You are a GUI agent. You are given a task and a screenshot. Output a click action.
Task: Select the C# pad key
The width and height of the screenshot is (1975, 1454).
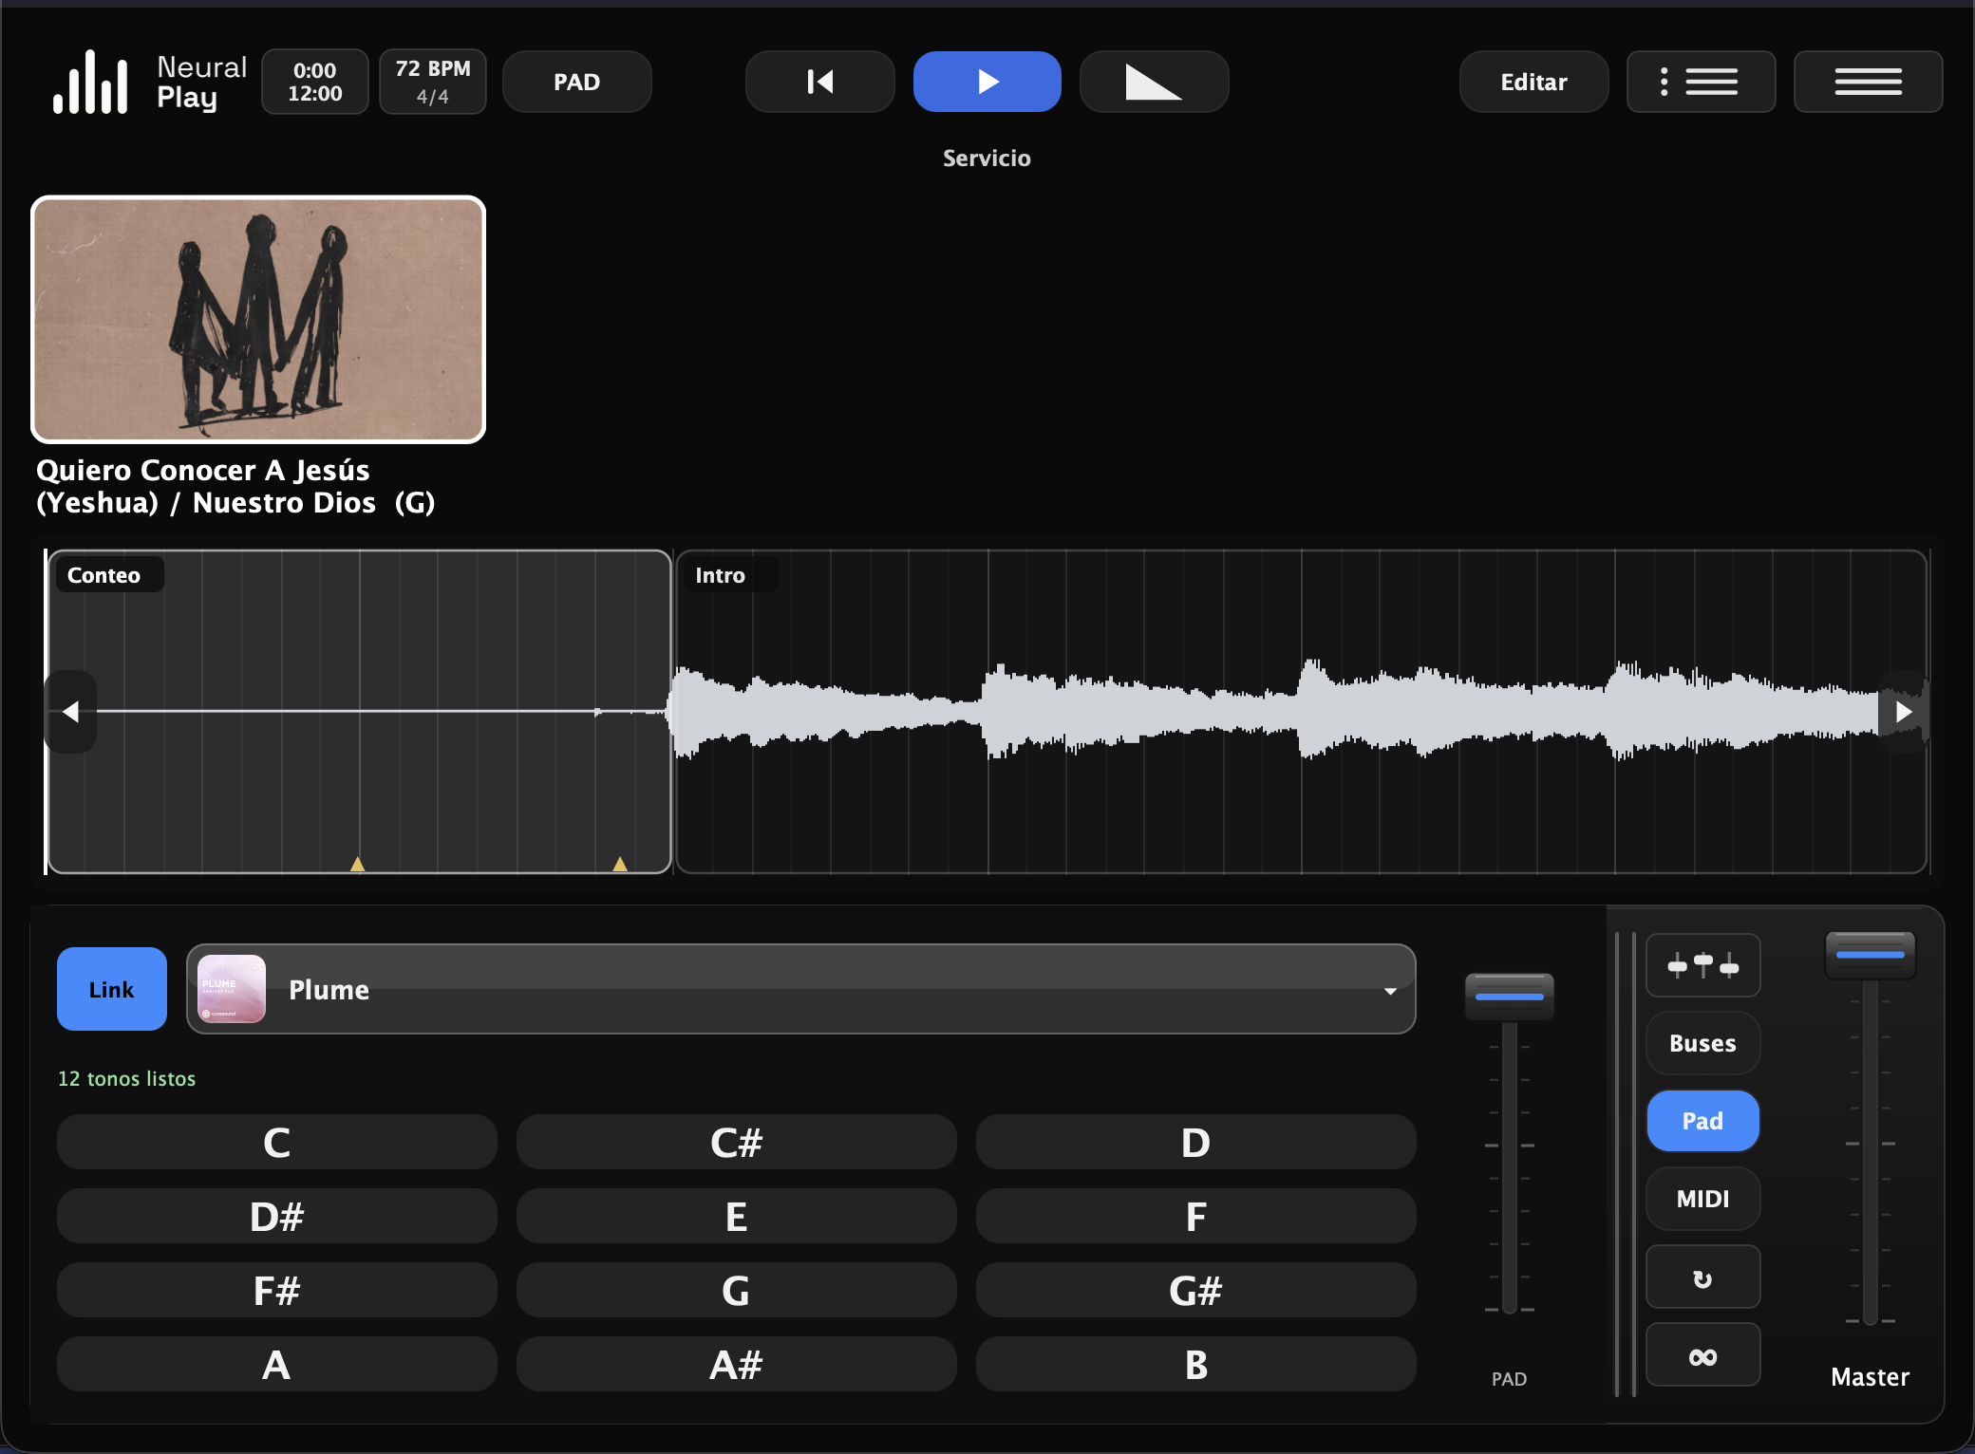click(737, 1142)
